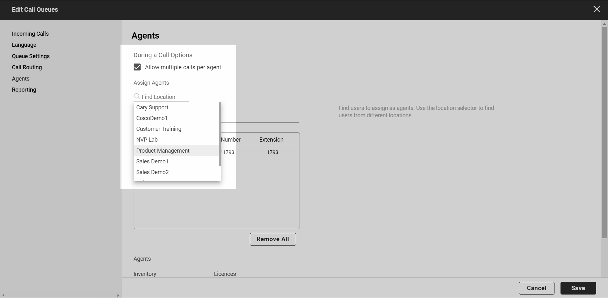Choose Sales Demo2 from the list
Screen dimensions: 608x298
point(152,172)
